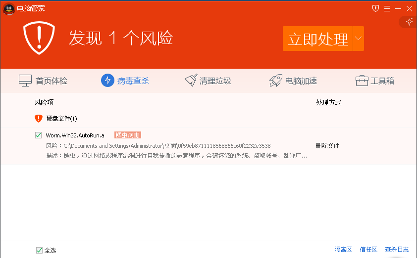Click the monitor icon for 首页体检
Screen dimensions: 417x258
pos(25,81)
